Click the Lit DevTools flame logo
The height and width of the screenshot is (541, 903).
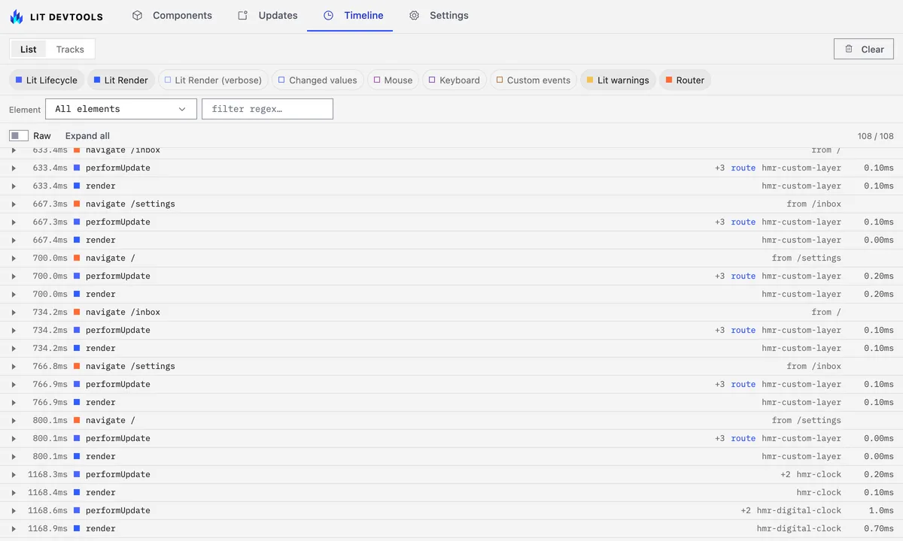[17, 16]
